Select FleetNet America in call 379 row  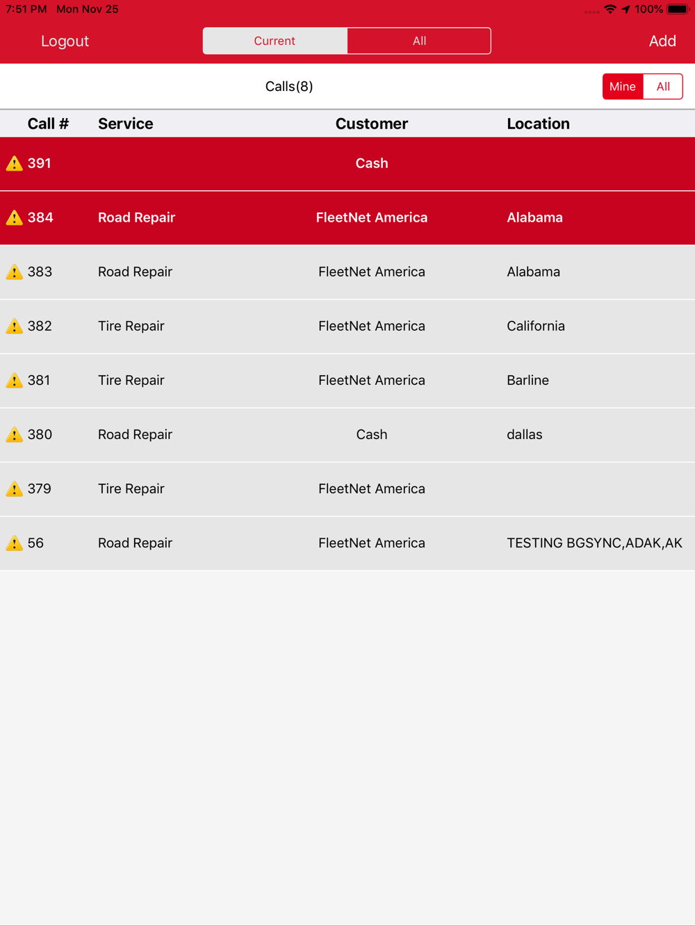coord(372,488)
